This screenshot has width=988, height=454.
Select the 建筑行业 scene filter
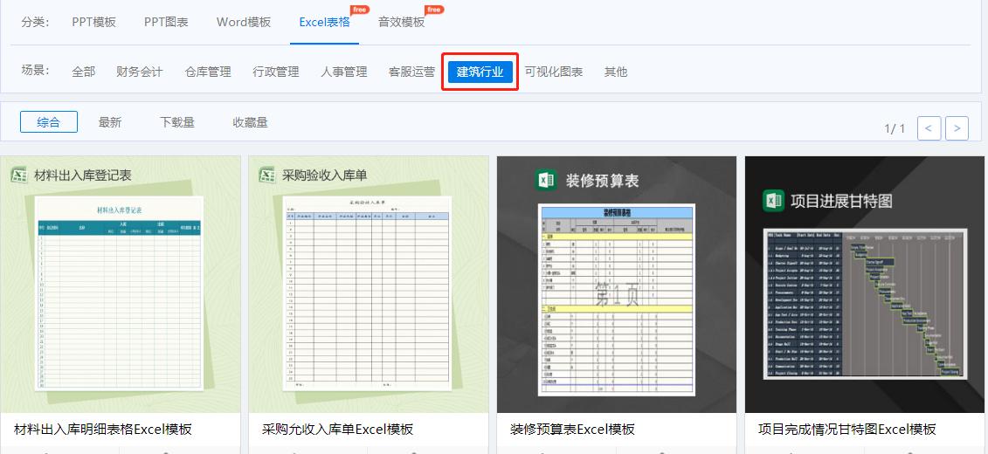[x=480, y=72]
